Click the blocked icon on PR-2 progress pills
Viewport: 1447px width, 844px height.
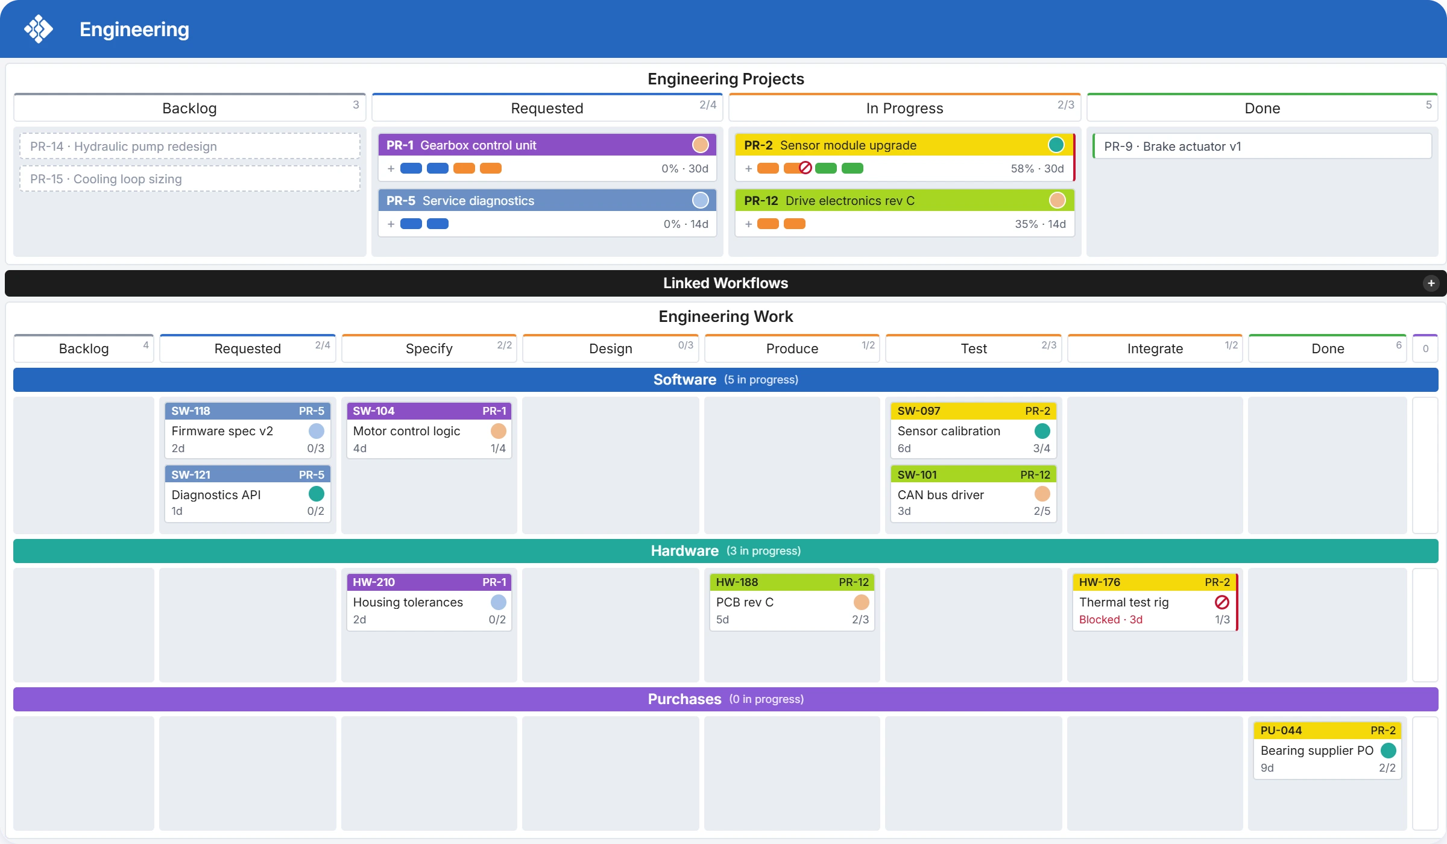pyautogui.click(x=805, y=168)
